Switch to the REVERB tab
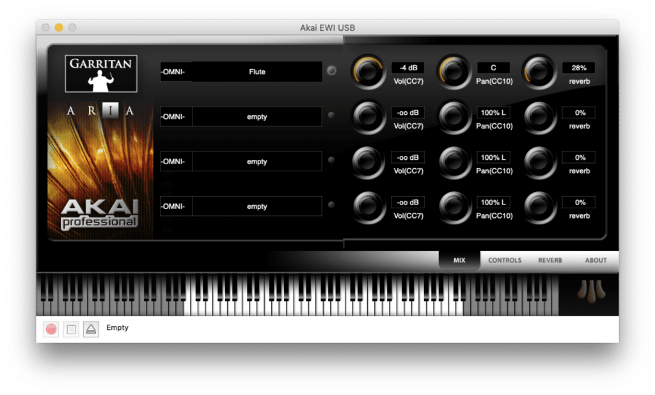Screen dimensions: 655x395 click(x=550, y=260)
